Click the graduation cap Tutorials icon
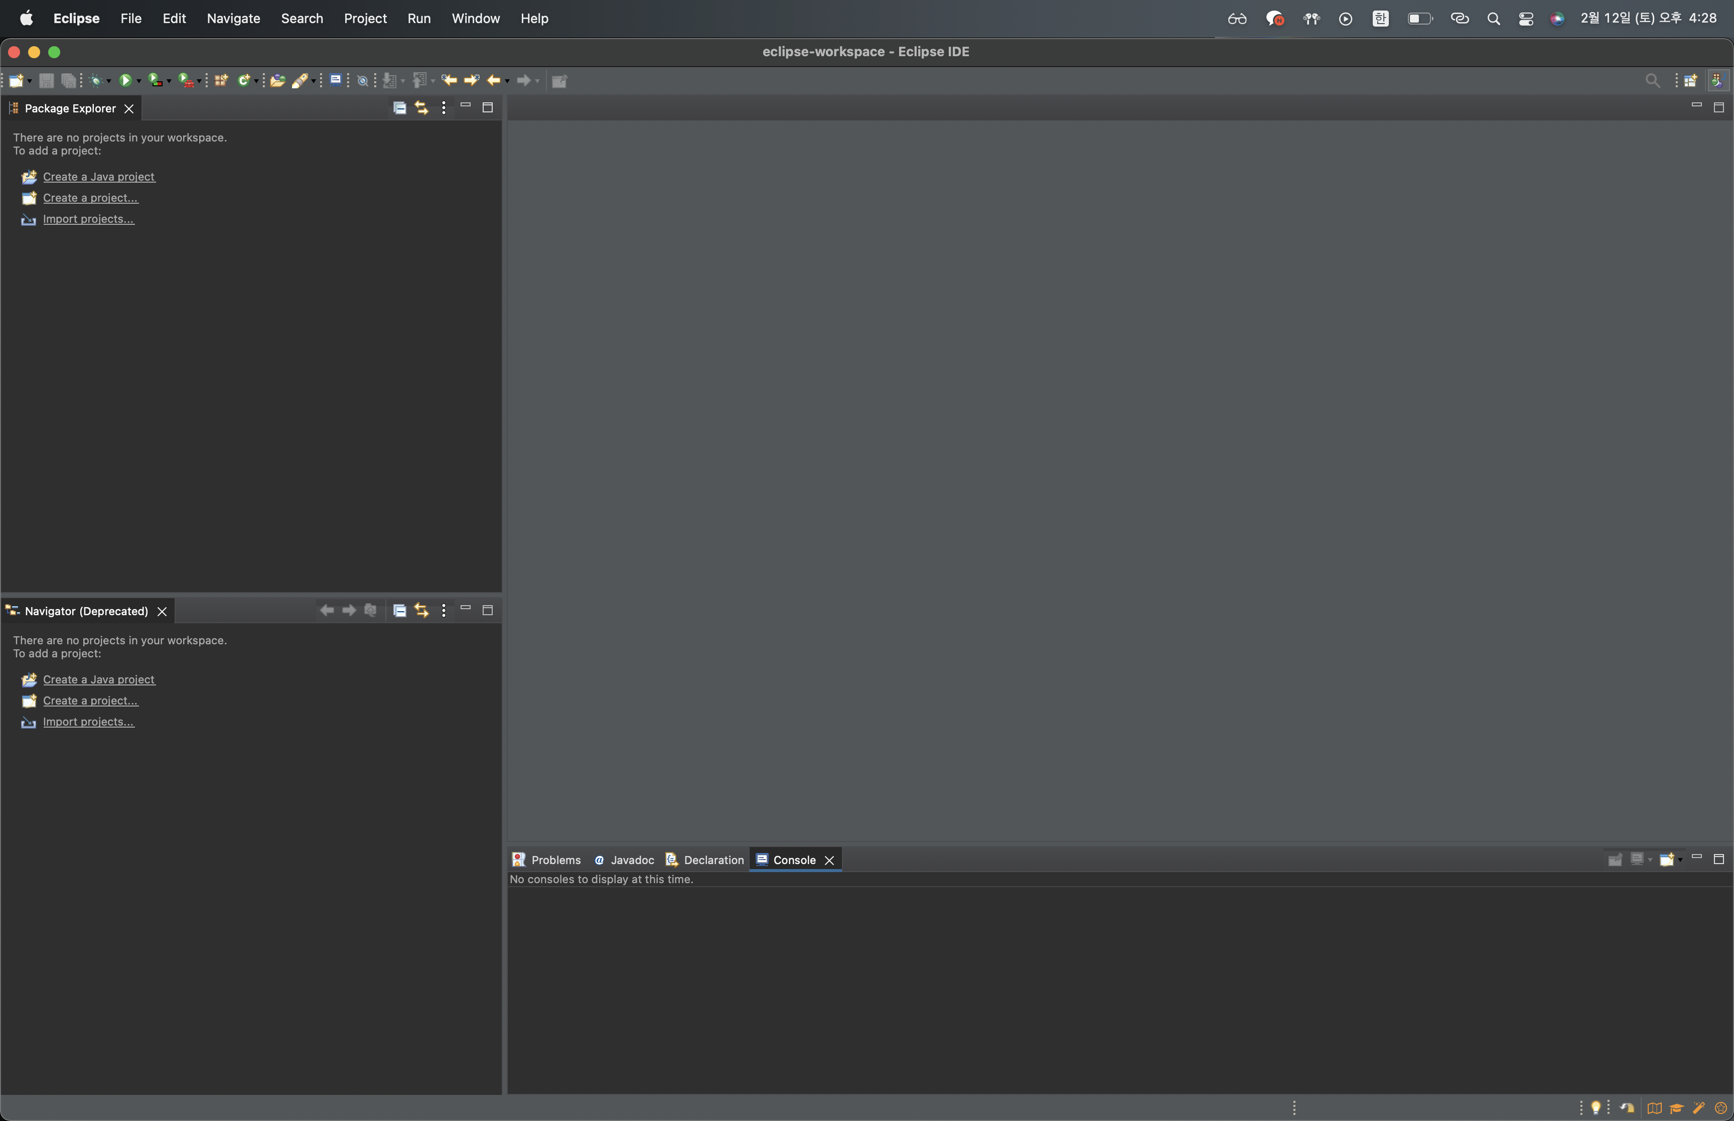Screen dimensions: 1734x1121 coord(1676,1108)
